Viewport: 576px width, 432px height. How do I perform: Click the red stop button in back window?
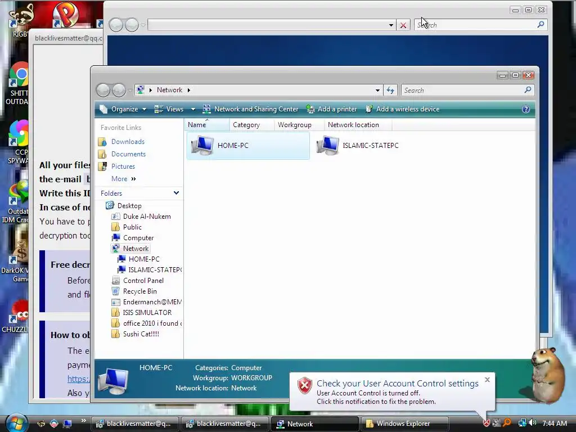click(x=403, y=25)
